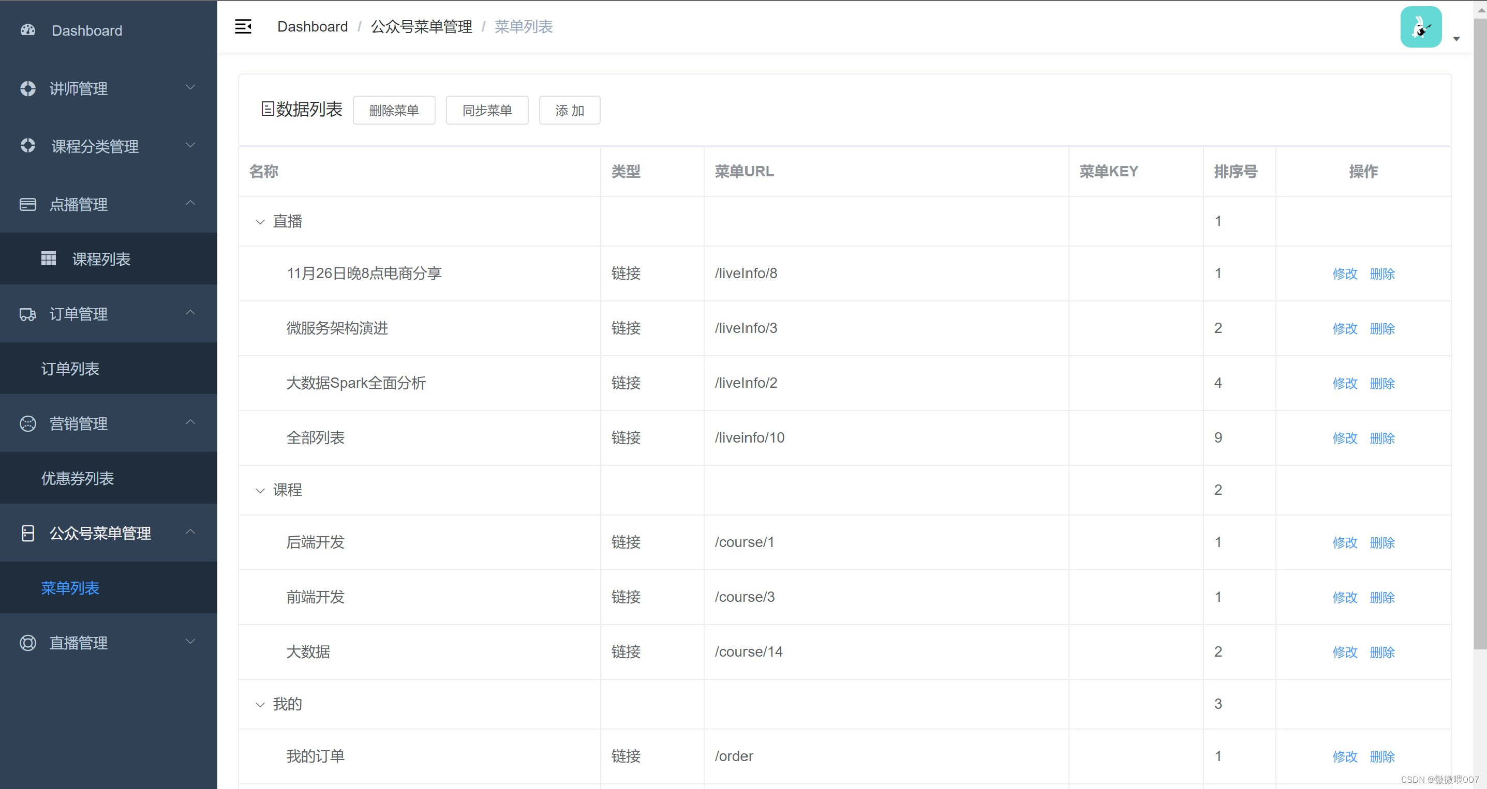
Task: Collapse the 直播 tree row
Action: click(260, 221)
